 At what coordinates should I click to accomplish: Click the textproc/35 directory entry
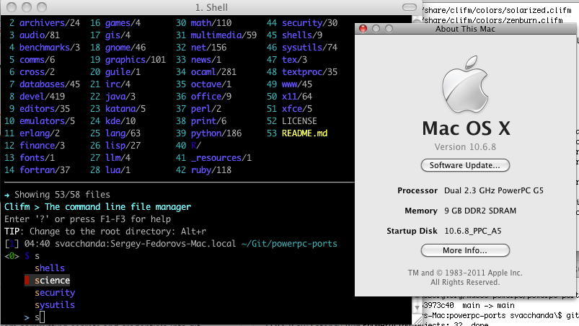pos(310,72)
